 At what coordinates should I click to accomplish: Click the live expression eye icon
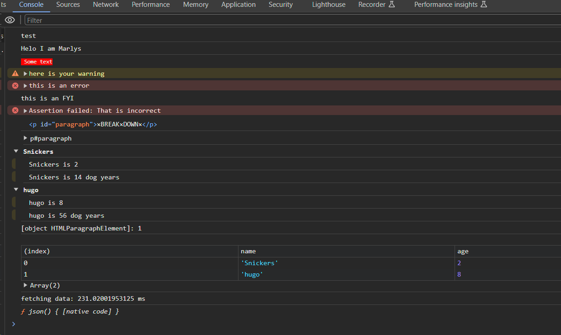pyautogui.click(x=10, y=20)
